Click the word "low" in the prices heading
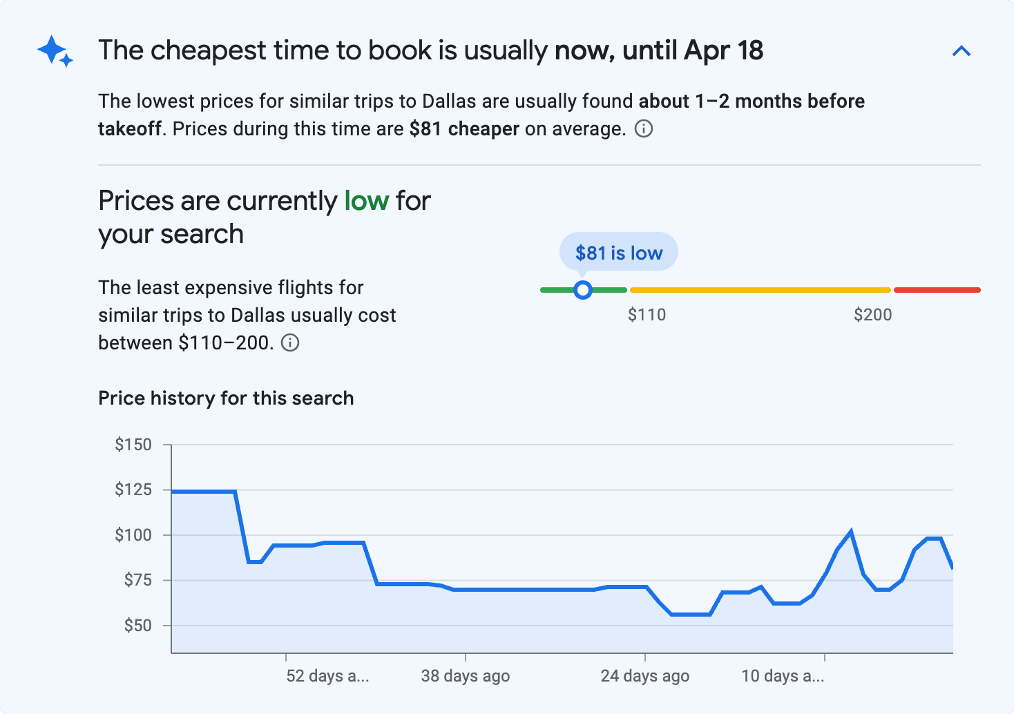Viewport: 1014px width, 714px height. tap(367, 200)
